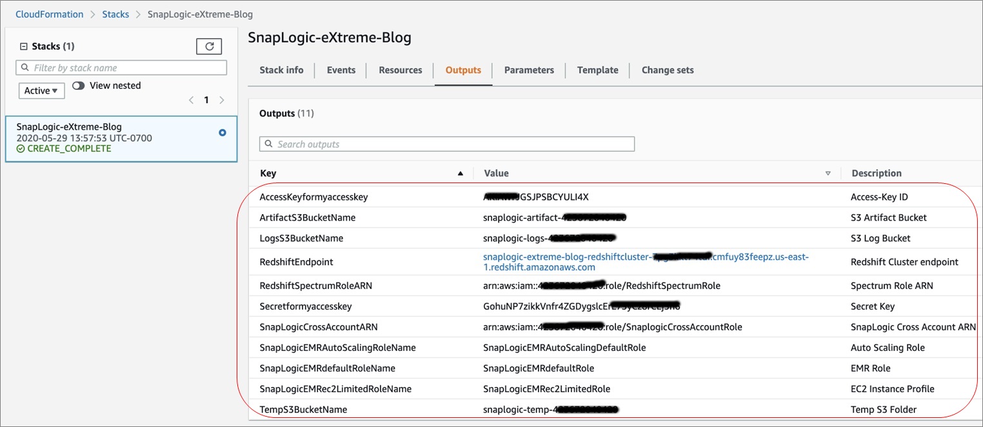This screenshot has height=427, width=983.
Task: Click the Temp S3 Folder description
Action: (x=884, y=410)
